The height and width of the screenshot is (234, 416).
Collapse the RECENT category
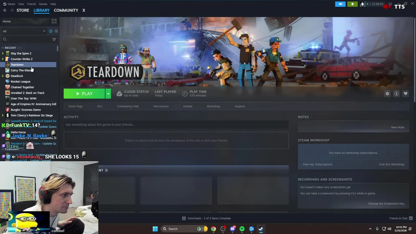pos(3,48)
